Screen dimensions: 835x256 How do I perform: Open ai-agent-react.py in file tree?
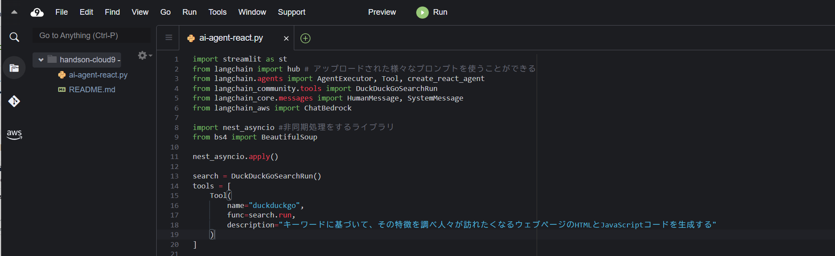point(98,75)
